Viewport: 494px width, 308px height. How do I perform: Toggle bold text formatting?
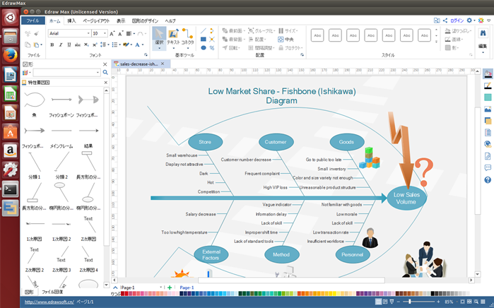point(52,45)
